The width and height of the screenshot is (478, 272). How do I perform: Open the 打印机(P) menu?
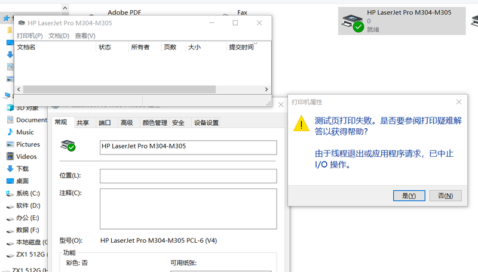pos(30,36)
